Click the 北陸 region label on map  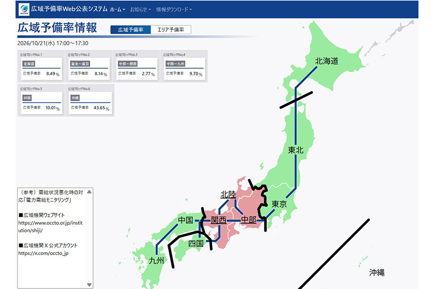click(x=228, y=195)
